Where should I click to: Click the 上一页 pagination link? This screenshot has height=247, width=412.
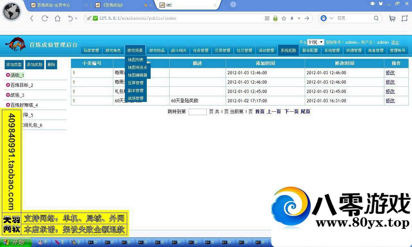point(274,112)
